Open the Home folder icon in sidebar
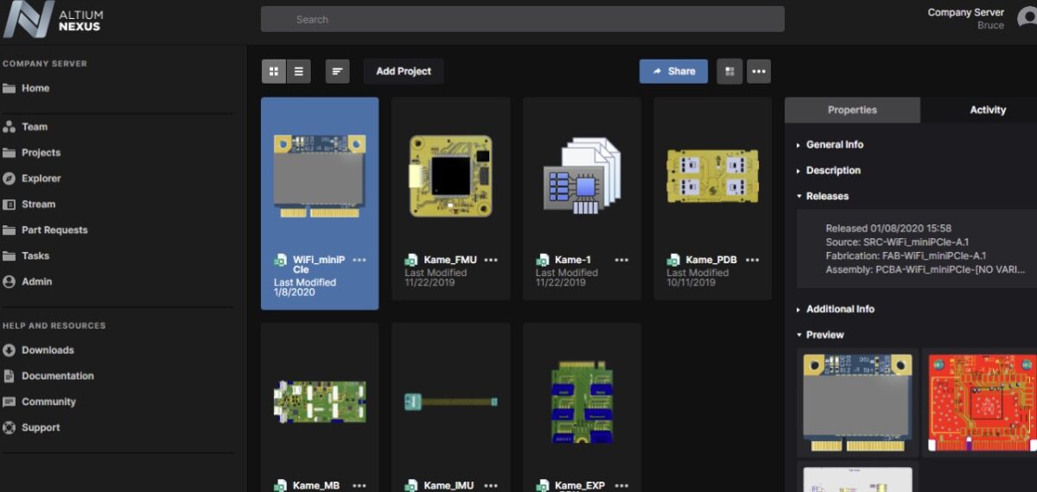 coord(9,88)
